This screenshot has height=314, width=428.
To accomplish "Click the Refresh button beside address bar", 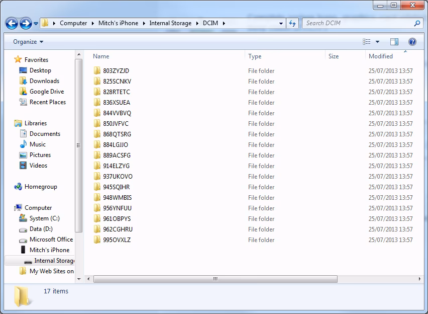I will pyautogui.click(x=293, y=23).
